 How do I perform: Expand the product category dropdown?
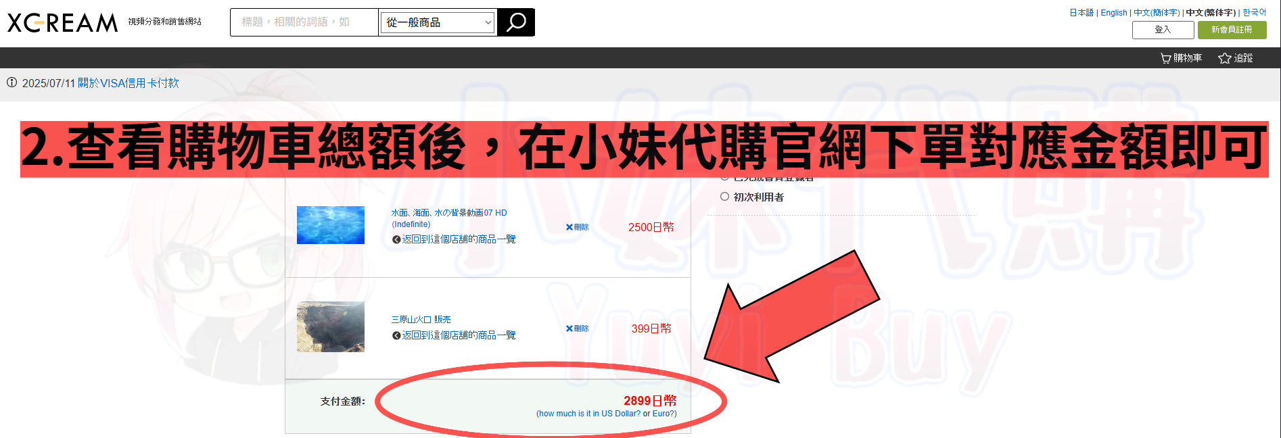click(x=438, y=22)
